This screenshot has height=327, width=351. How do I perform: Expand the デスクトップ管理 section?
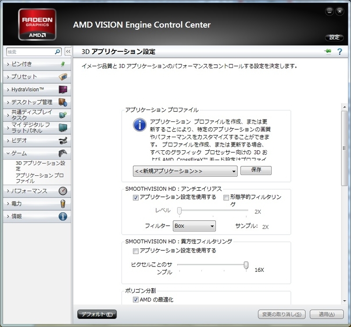click(x=37, y=102)
